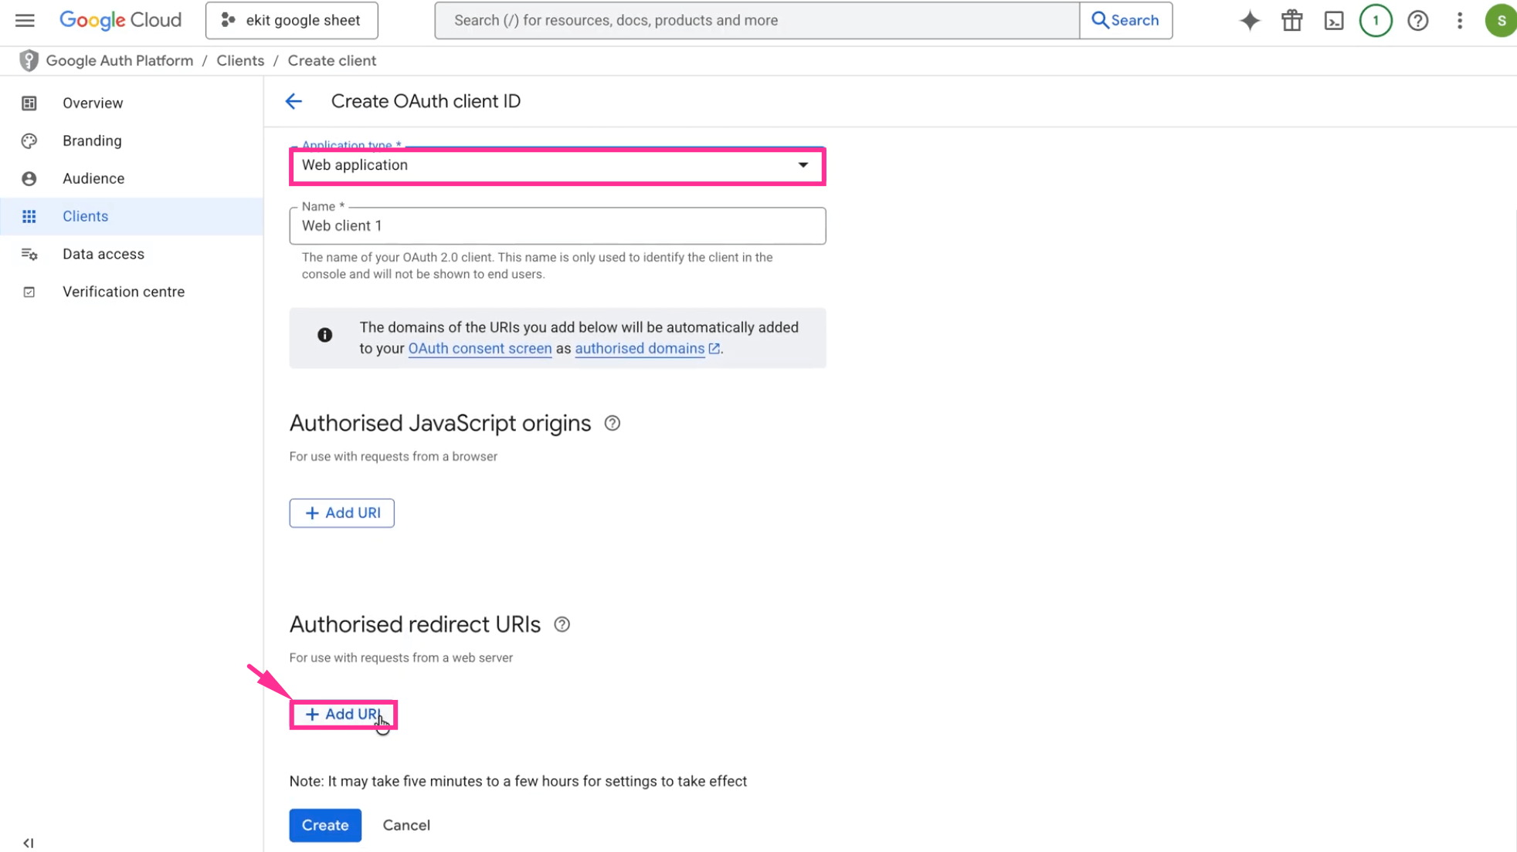This screenshot has height=852, width=1517.
Task: Add URI under Authorised JavaScript origins
Action: pyautogui.click(x=341, y=513)
